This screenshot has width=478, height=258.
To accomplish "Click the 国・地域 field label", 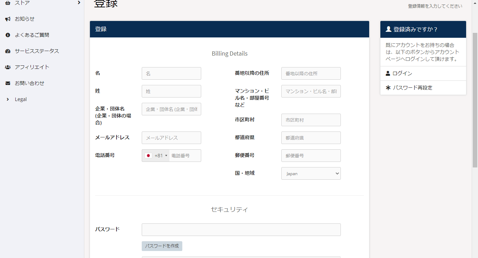I will tap(245, 173).
